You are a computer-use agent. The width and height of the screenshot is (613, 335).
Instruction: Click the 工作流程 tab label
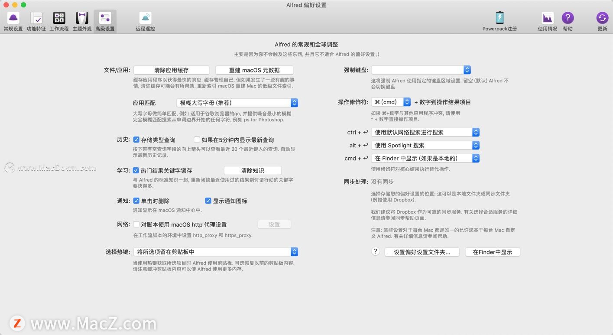(x=59, y=29)
